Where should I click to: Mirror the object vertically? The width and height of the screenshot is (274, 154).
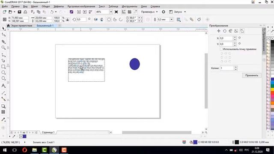101,20
